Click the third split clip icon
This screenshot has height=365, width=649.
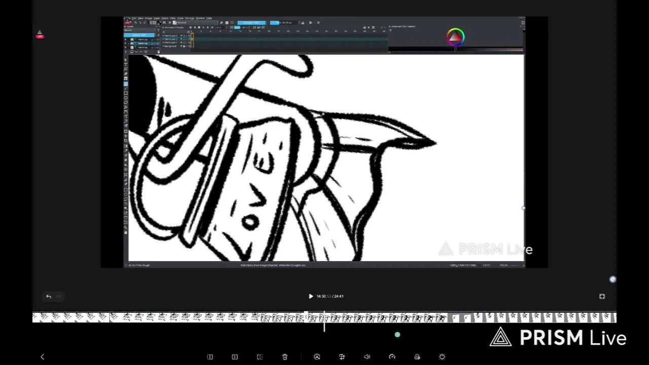[260, 357]
